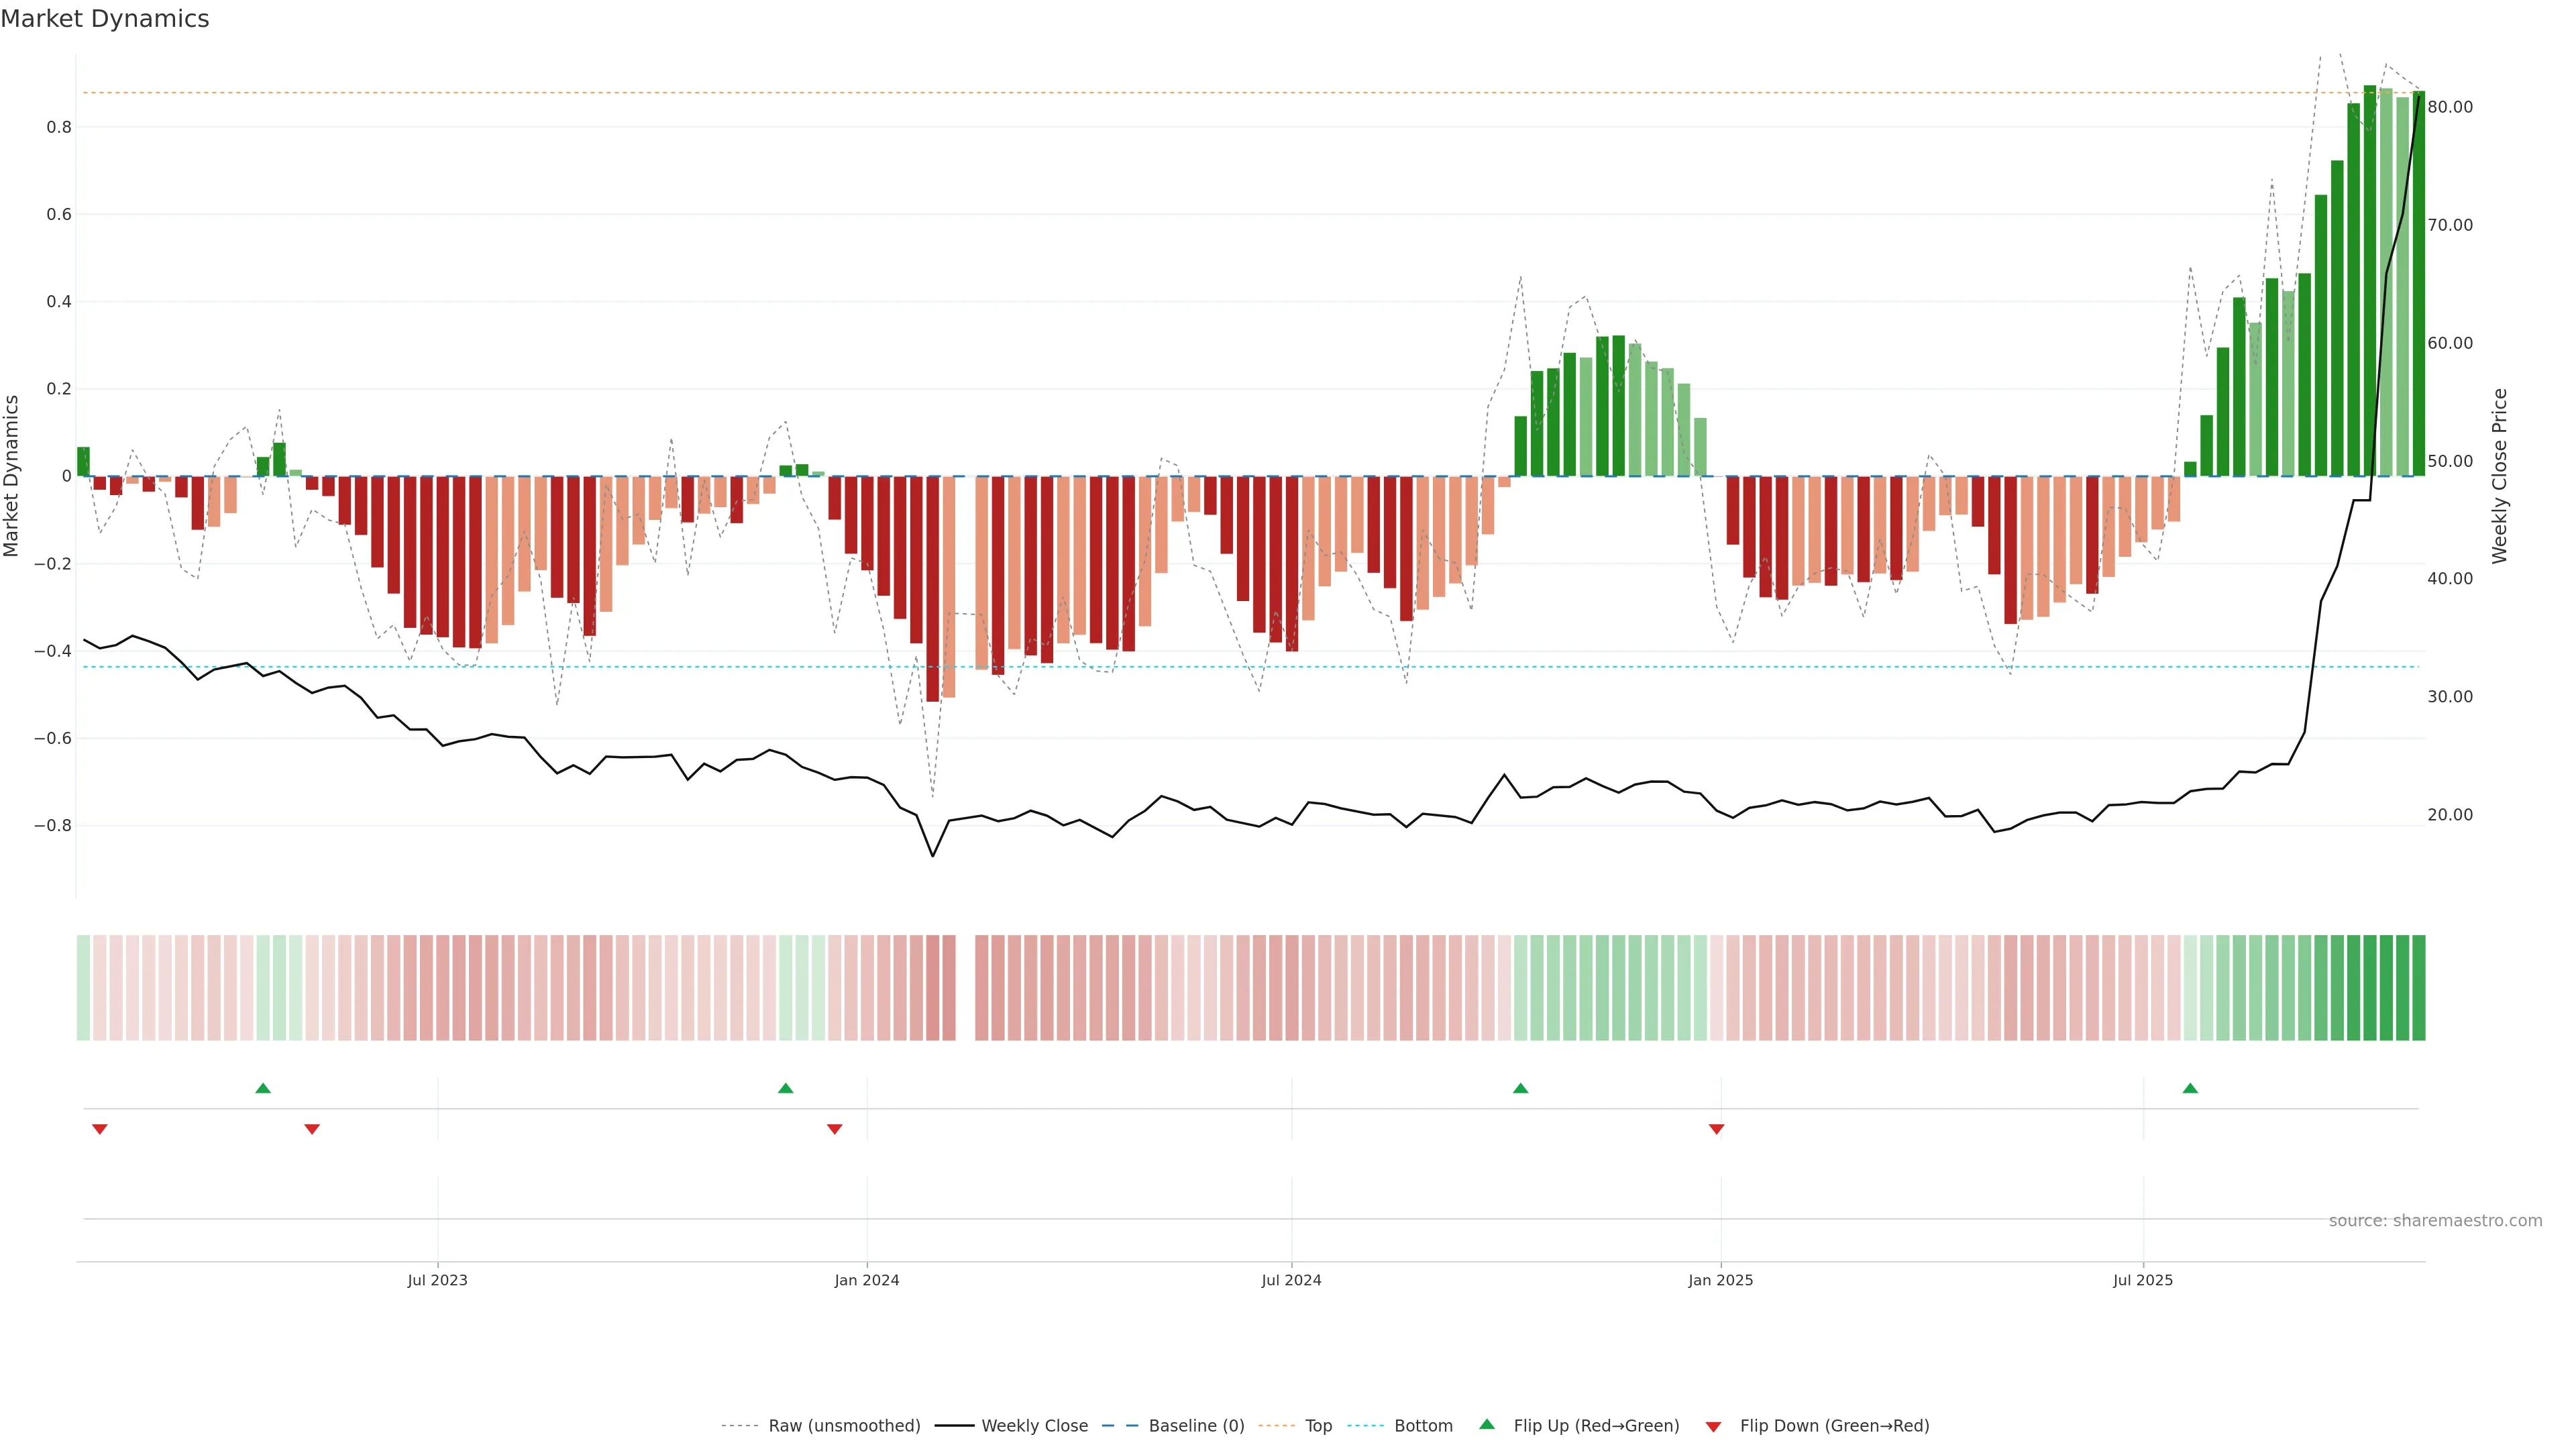Image resolution: width=2576 pixels, height=1449 pixels.
Task: Click the Market Dynamics chart title
Action: click(105, 19)
